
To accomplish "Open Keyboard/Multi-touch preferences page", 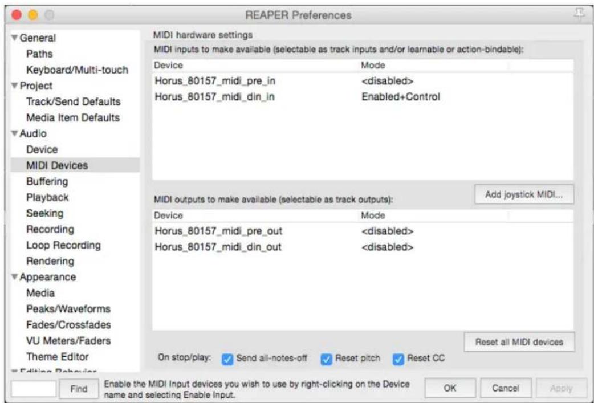I will tap(77, 70).
